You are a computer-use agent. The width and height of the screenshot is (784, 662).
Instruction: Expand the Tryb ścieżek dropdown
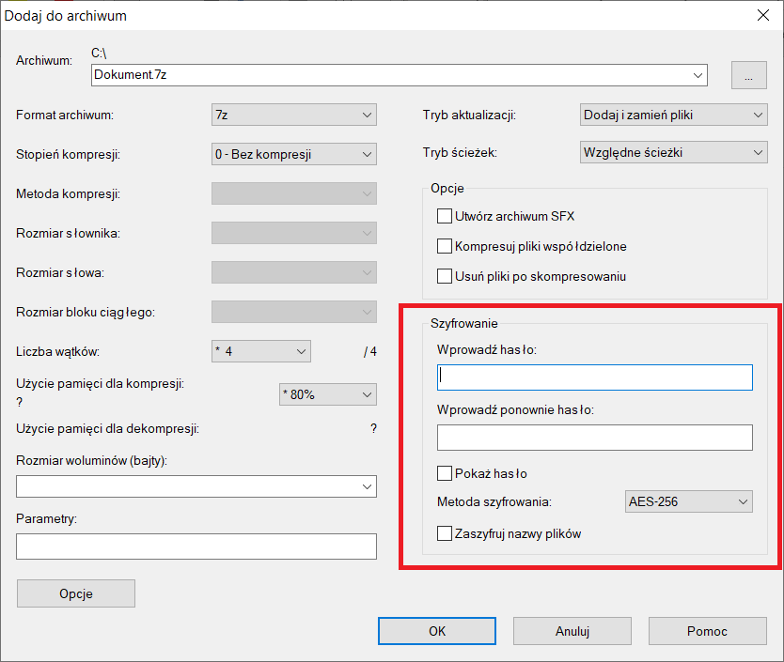(x=673, y=152)
